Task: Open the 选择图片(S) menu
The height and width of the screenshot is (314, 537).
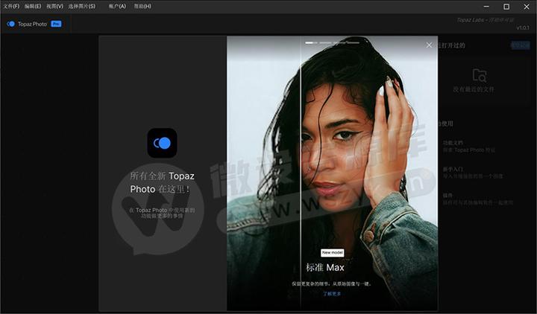Action: [82, 6]
